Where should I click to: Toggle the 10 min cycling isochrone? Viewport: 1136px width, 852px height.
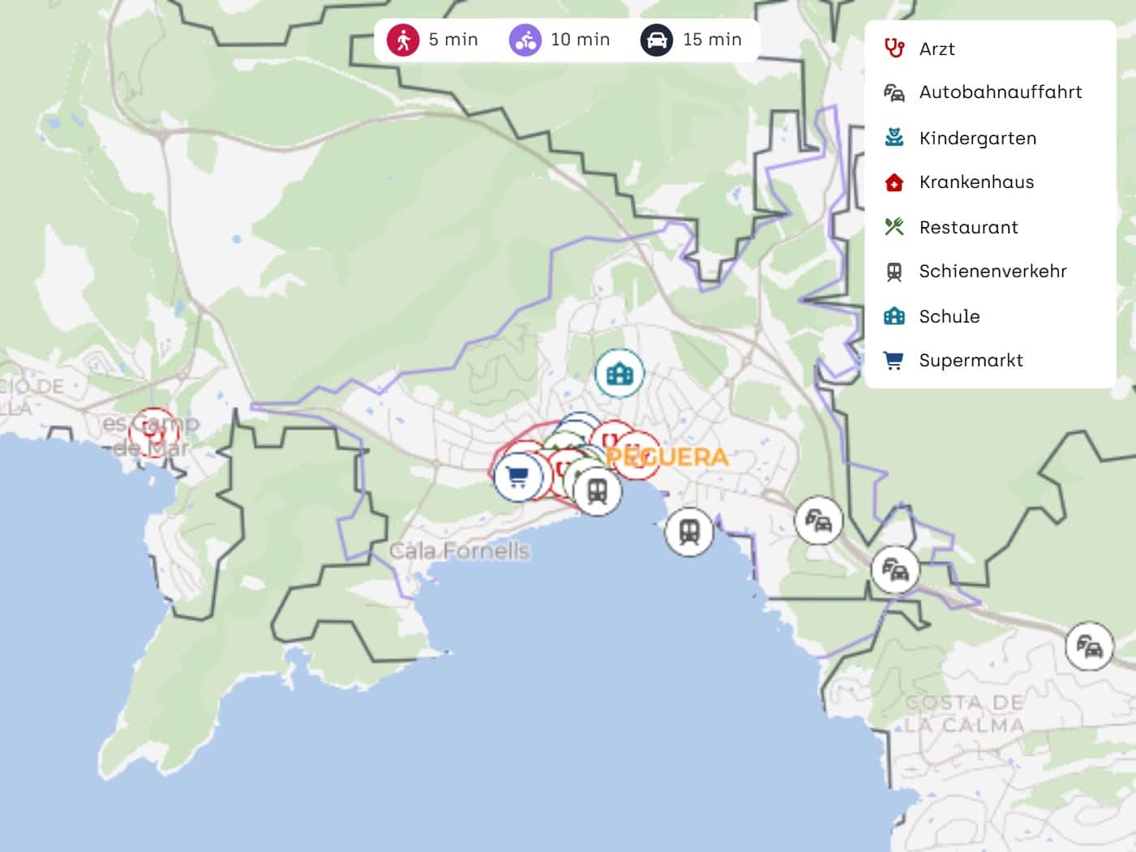(x=559, y=40)
